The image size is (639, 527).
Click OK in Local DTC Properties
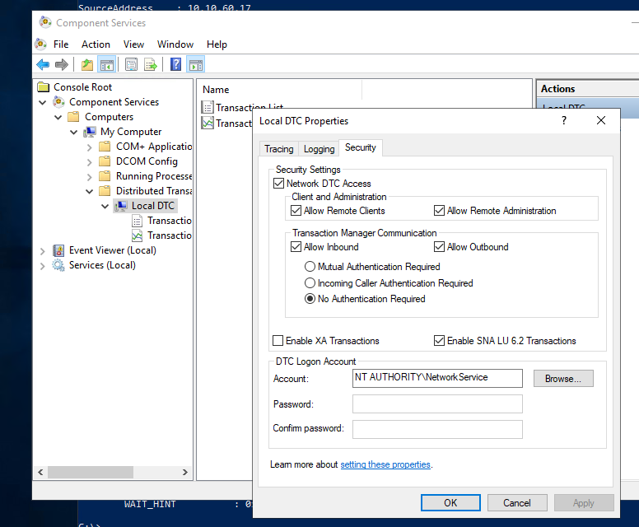point(450,502)
